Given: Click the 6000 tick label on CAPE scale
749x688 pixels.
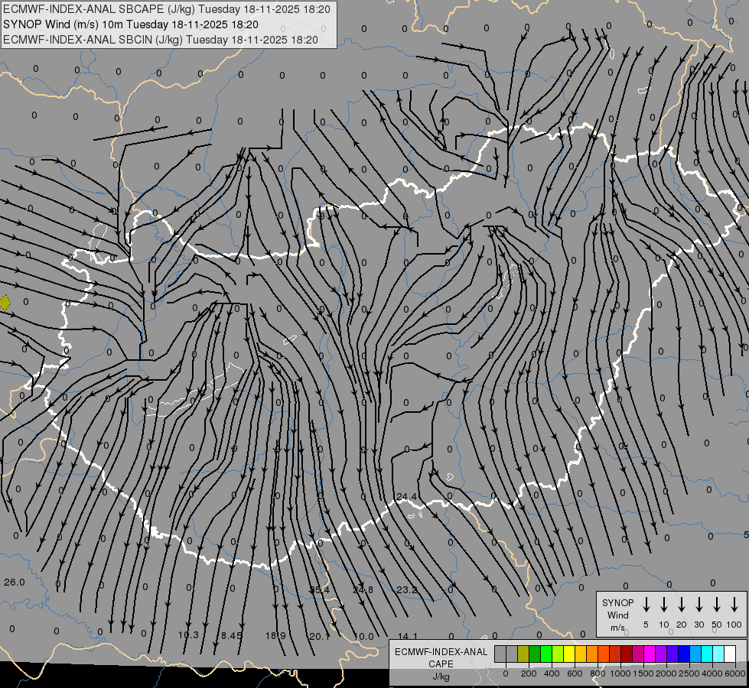Looking at the screenshot, I should coord(734,673).
